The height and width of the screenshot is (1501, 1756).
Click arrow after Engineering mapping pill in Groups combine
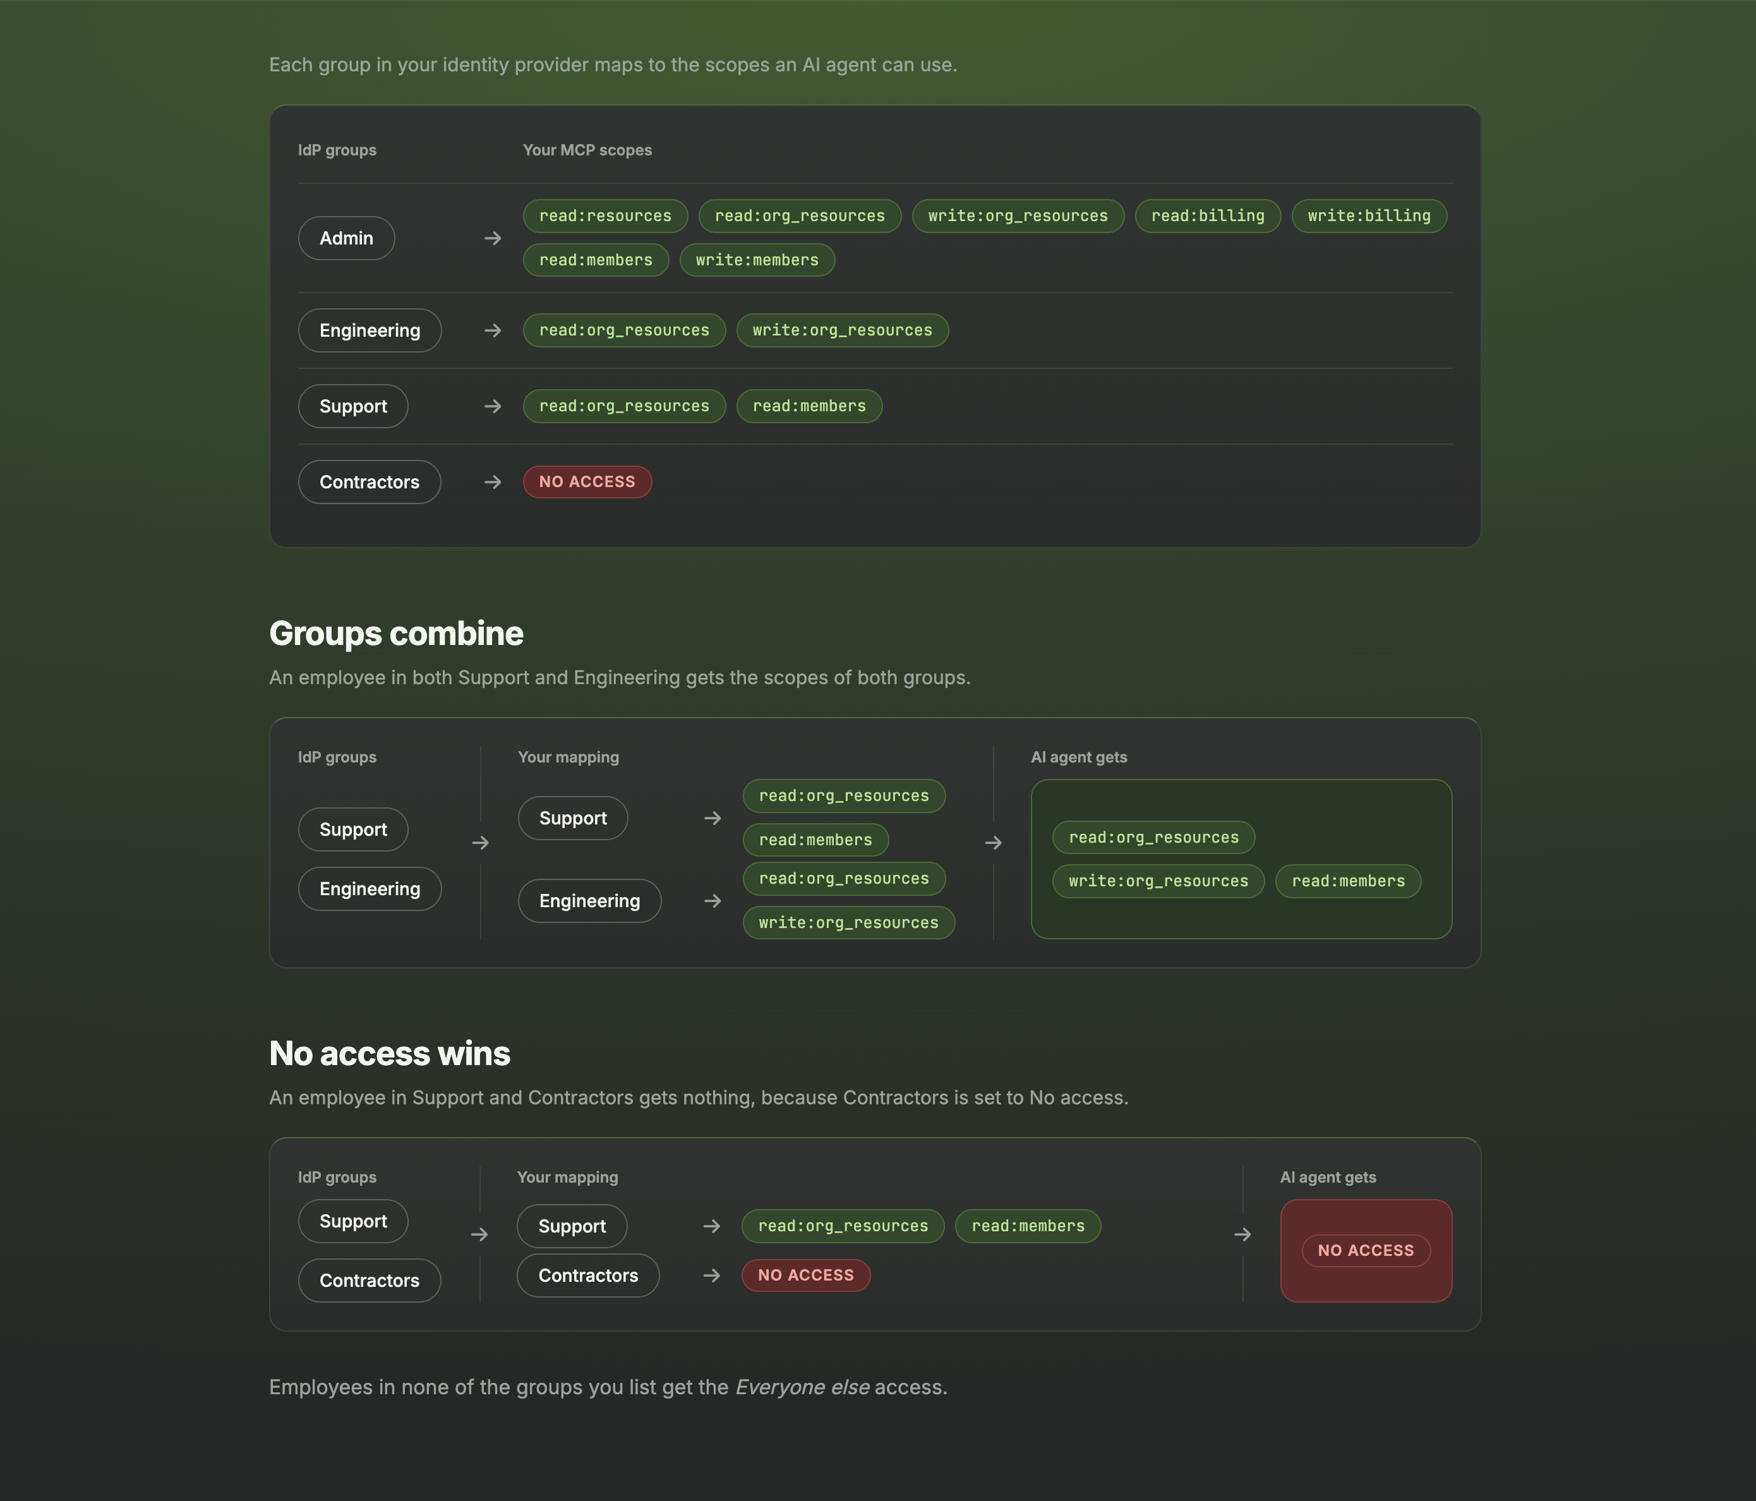713,901
